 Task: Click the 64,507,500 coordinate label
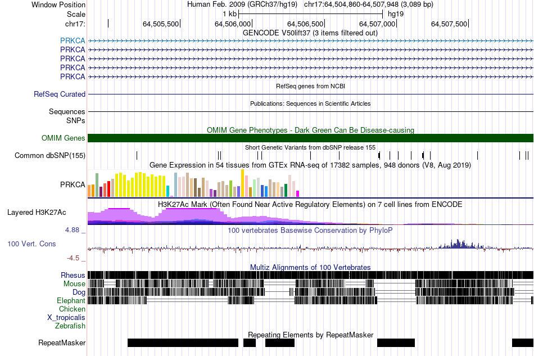pyautogui.click(x=449, y=24)
